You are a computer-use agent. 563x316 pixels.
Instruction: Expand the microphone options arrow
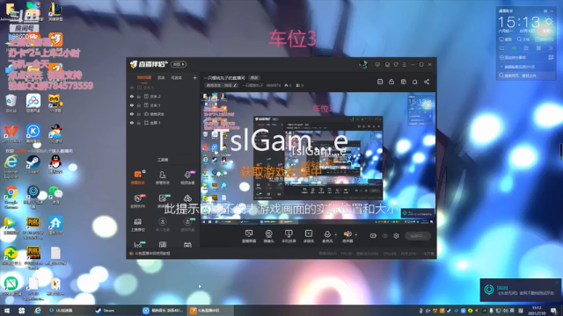[336, 235]
